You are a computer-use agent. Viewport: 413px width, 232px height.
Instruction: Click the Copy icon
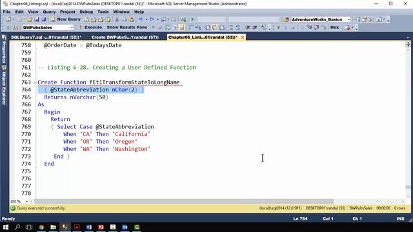(x=124, y=19)
